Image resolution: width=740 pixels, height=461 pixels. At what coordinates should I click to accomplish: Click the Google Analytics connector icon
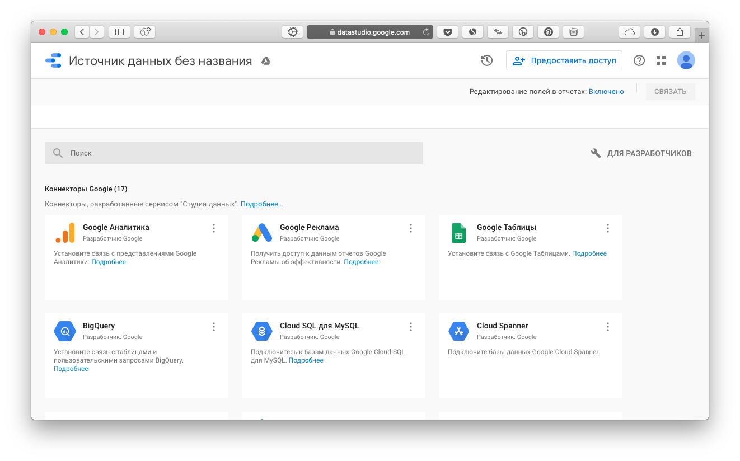pos(65,233)
